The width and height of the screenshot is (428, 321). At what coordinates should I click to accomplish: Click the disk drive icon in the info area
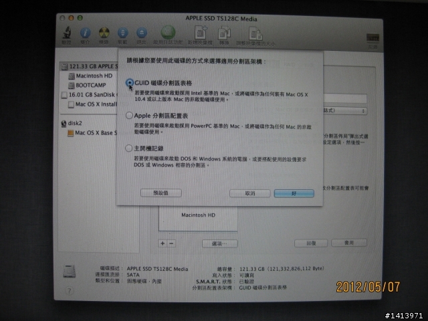pyautogui.click(x=70, y=271)
